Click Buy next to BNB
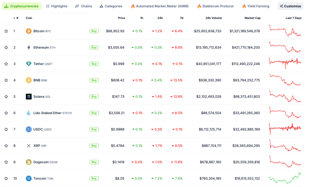Image resolution: width=309 pixels, height=187 pixels. click(x=94, y=80)
